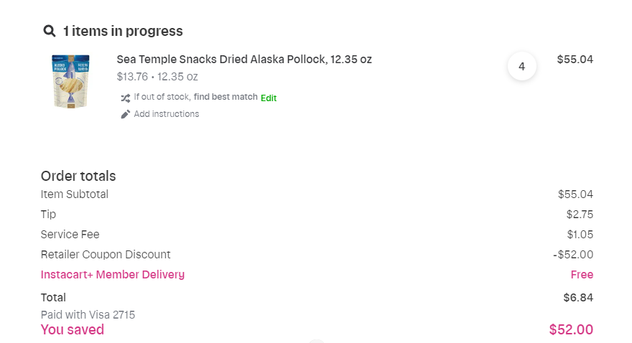Click the pencil icon for instructions
The image size is (632, 343).
tap(125, 114)
